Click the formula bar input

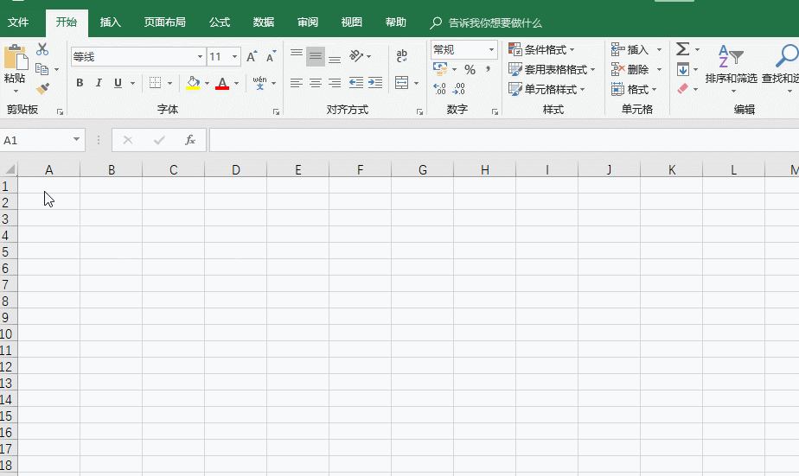[504, 140]
